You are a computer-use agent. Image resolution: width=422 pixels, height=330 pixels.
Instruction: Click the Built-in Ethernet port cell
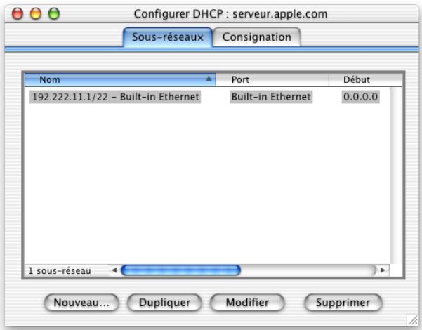click(x=271, y=97)
